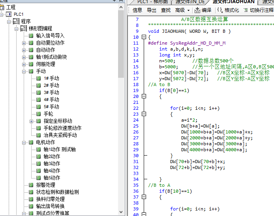This screenshot has width=274, height=216.
Task: Click the 查找 find button
Action: (166, 10)
